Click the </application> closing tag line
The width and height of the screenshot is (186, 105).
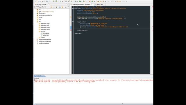pos(82,30)
